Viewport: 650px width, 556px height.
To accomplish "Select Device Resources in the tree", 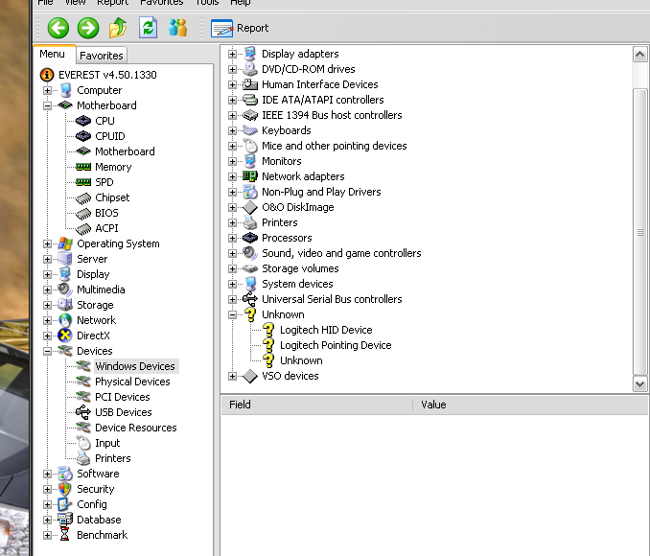I will tap(136, 428).
